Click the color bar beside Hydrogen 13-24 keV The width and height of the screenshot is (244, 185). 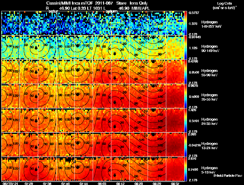coord(185,145)
